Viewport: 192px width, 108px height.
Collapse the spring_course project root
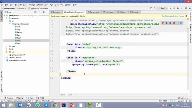point(4,15)
